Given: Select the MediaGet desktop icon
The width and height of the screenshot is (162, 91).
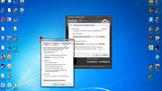Looking at the screenshot, I should pos(3,11).
